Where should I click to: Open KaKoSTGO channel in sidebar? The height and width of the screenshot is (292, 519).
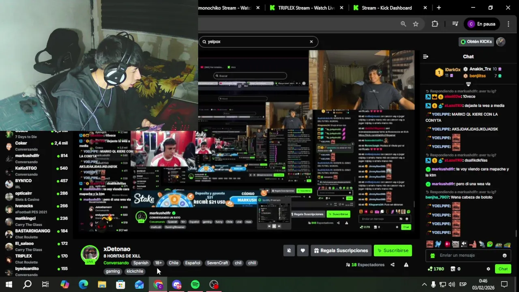[36, 171]
